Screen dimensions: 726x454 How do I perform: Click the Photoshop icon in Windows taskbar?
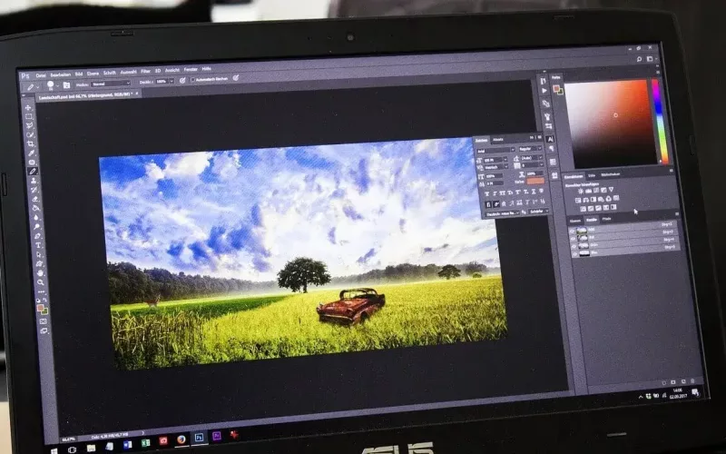199,437
